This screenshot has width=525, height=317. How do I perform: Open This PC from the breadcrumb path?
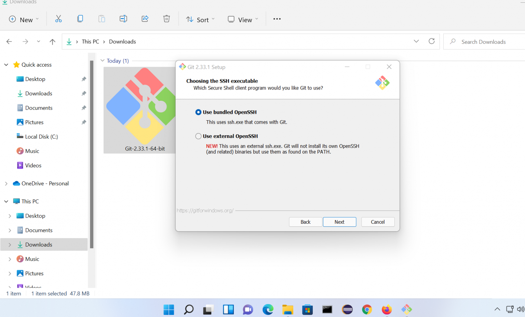(90, 41)
